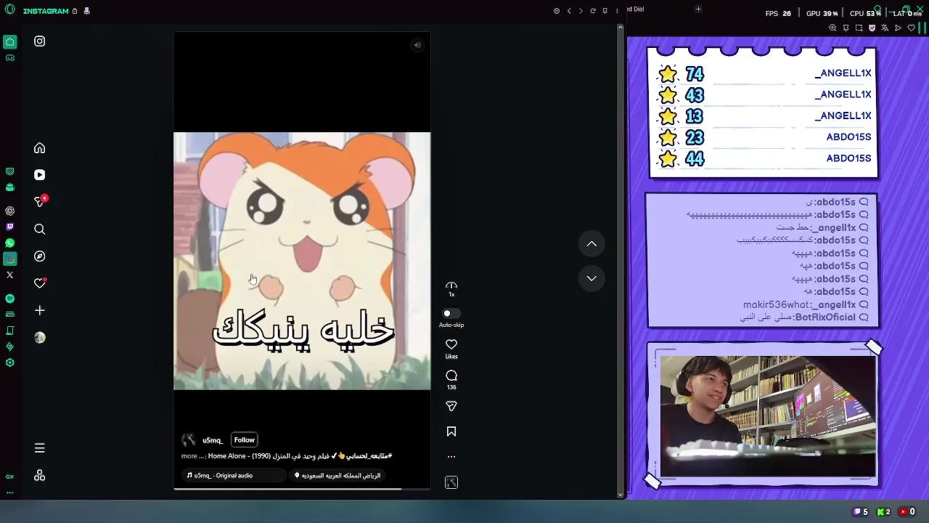Open WhatsApp icon in Opera sidebar
929x523 pixels.
9,243
